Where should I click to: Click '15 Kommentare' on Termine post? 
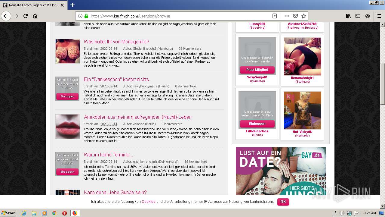point(196,162)
